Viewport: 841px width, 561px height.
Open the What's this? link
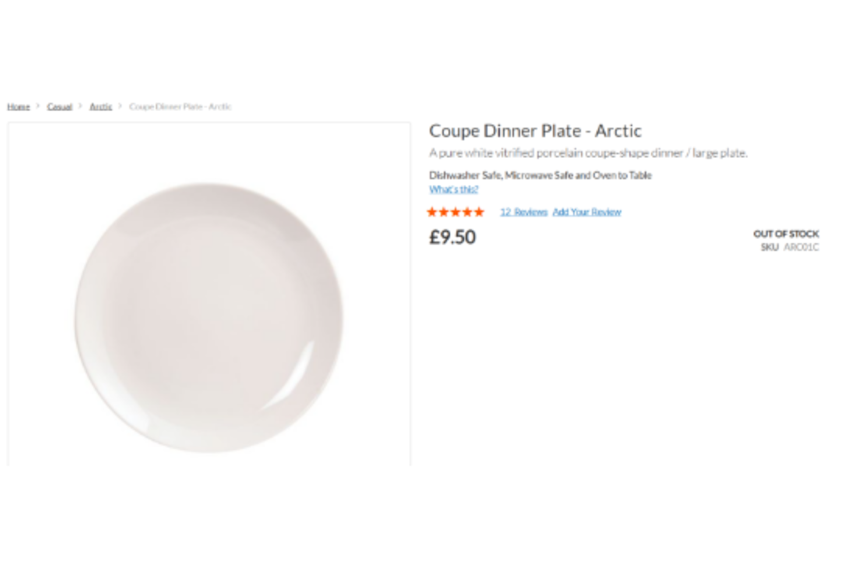pos(454,189)
